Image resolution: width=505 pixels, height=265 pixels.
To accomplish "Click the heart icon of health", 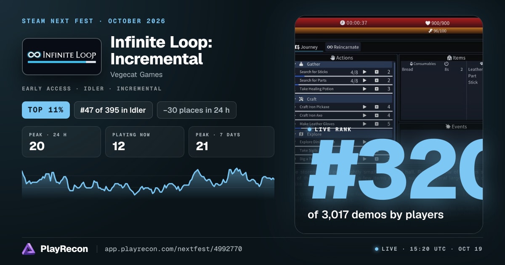I will point(428,23).
